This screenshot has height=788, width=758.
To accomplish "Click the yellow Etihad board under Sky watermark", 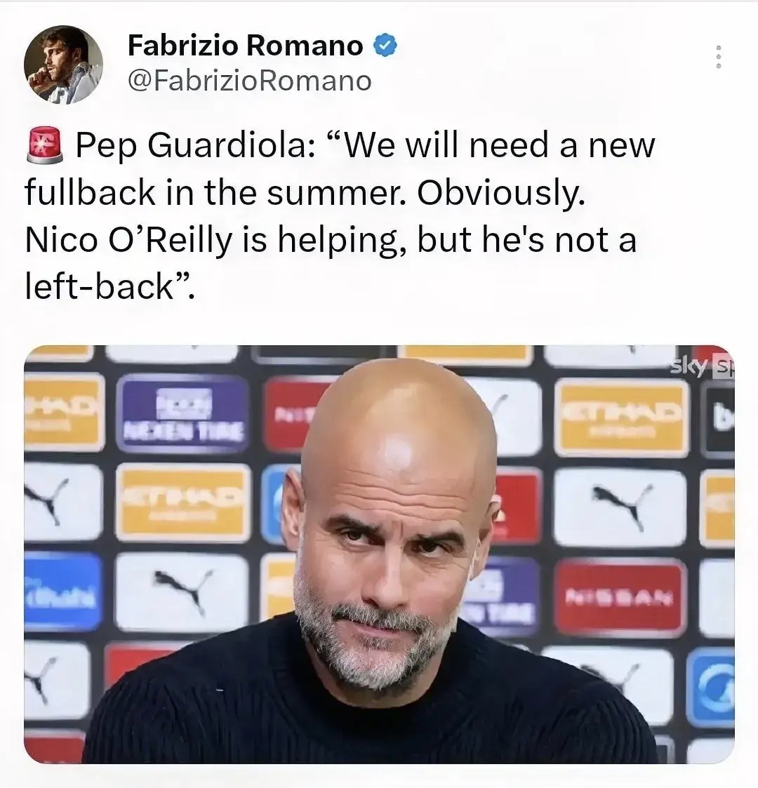I will pyautogui.click(x=622, y=418).
